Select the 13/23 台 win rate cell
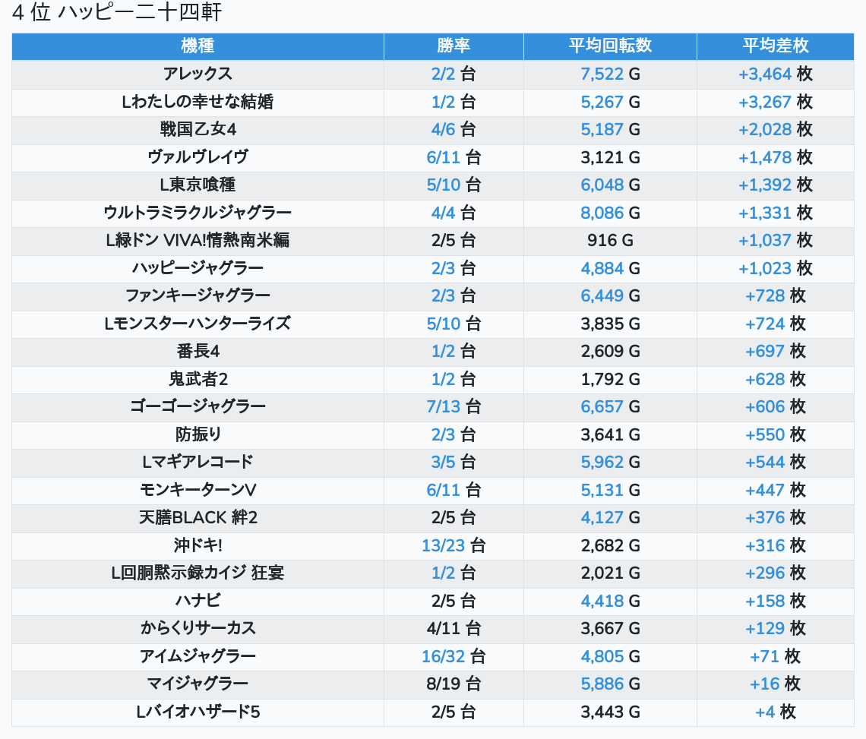The height and width of the screenshot is (739, 866). tap(454, 545)
